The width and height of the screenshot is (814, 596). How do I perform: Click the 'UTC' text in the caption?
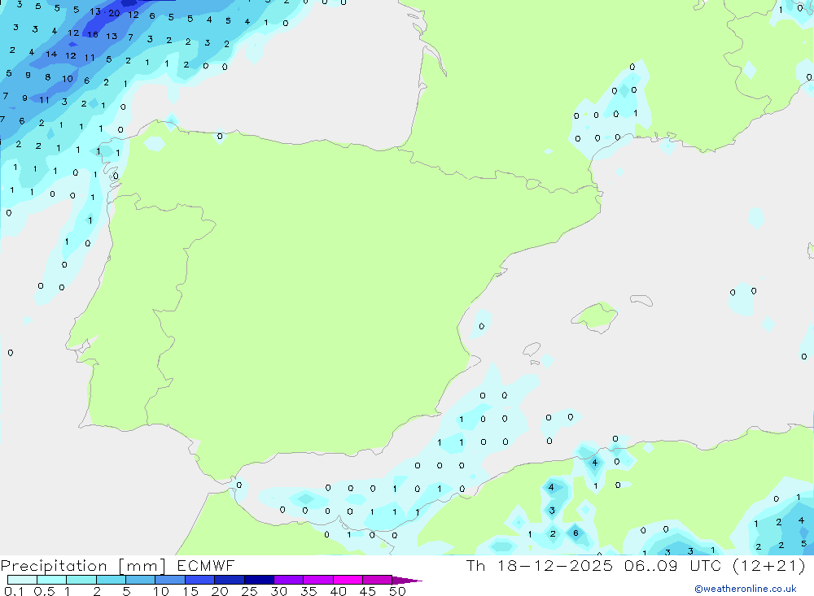tap(706, 565)
